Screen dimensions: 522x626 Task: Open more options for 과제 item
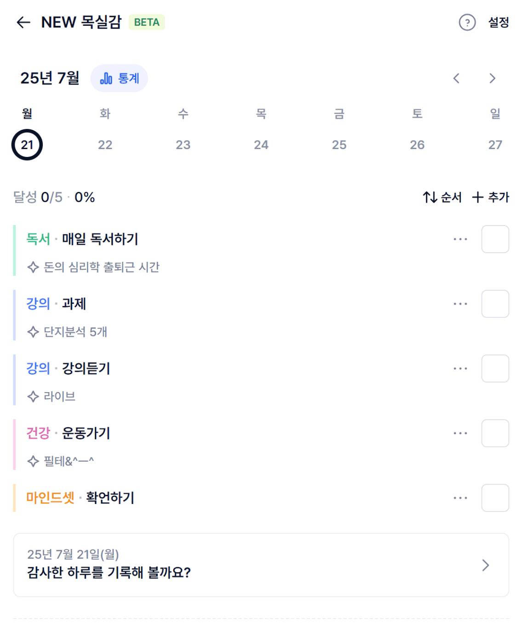[x=460, y=304]
